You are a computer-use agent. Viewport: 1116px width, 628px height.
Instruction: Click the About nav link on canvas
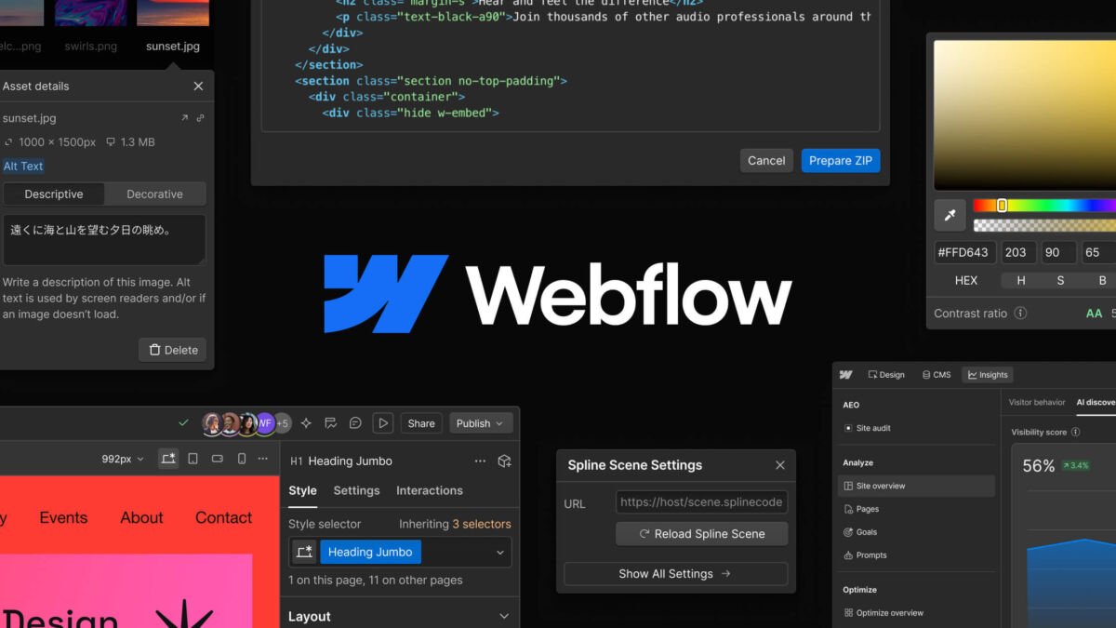(141, 517)
